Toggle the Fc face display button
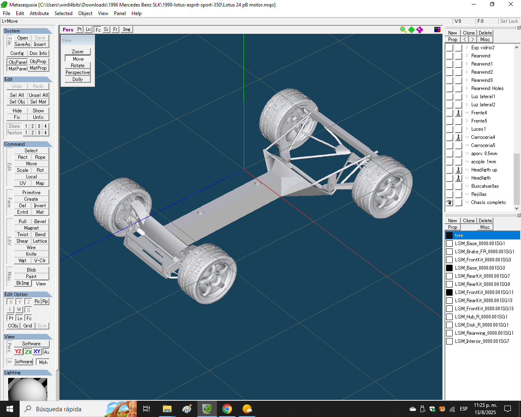This screenshot has width=521, height=417. (x=98, y=30)
